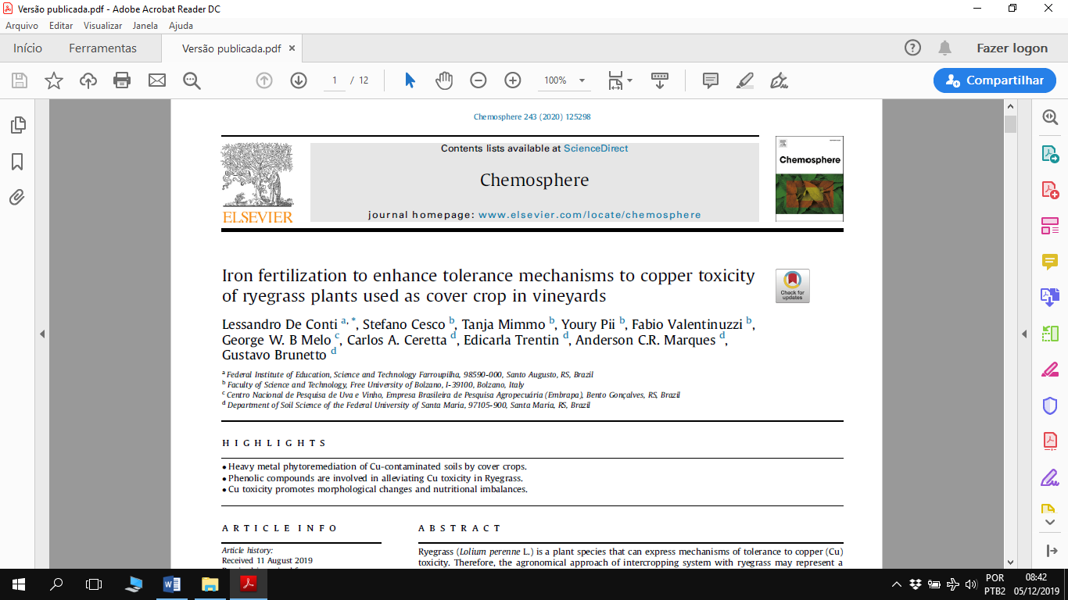Click the Compartilhar button
Viewport: 1068px width, 600px height.
point(994,80)
